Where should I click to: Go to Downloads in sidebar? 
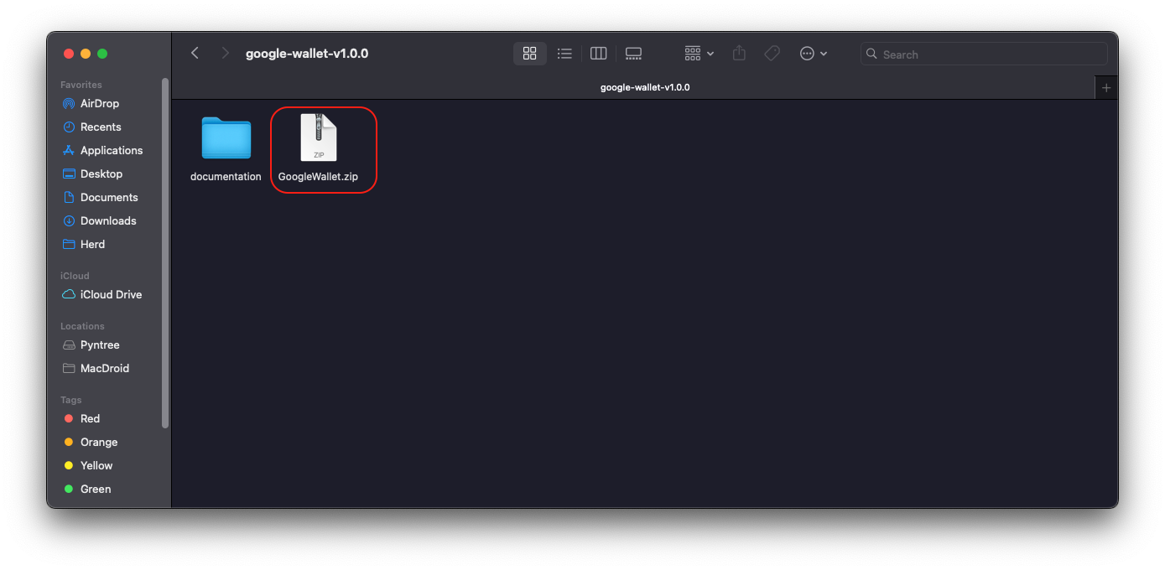point(107,221)
